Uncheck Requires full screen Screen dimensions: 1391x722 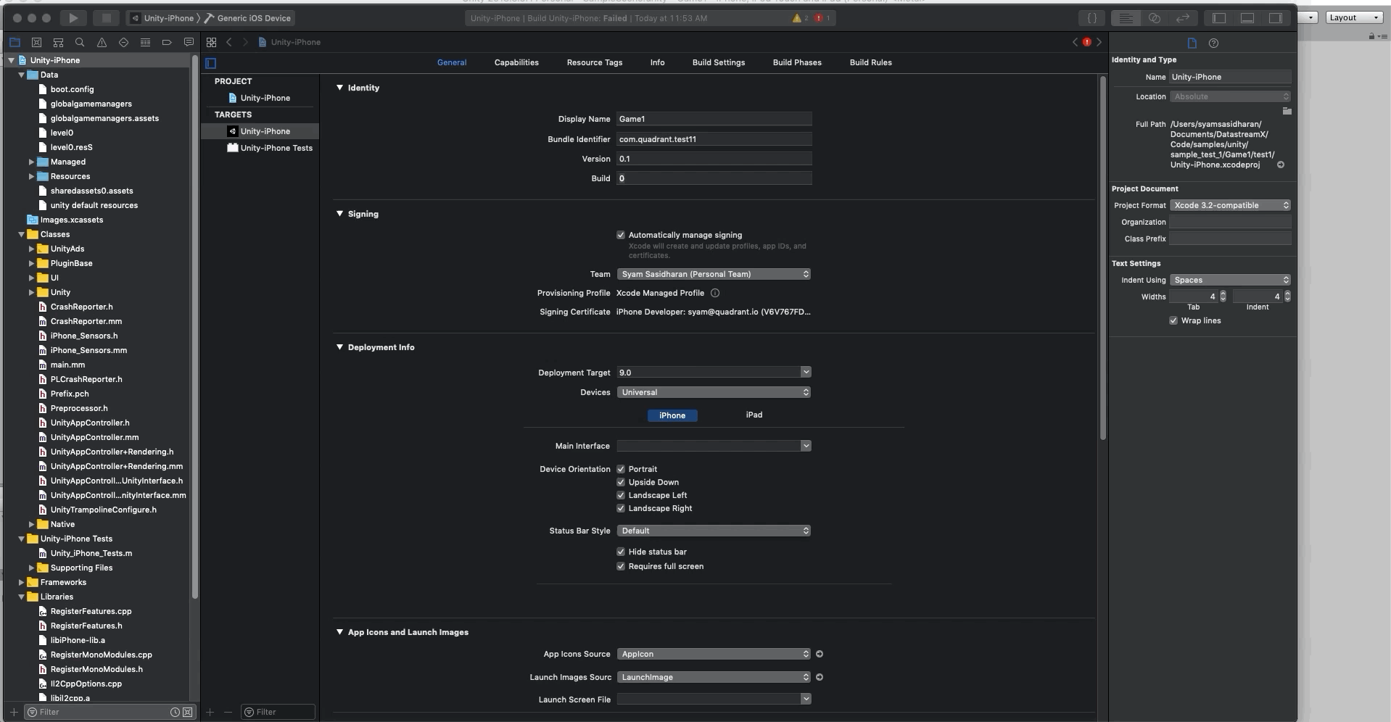621,566
